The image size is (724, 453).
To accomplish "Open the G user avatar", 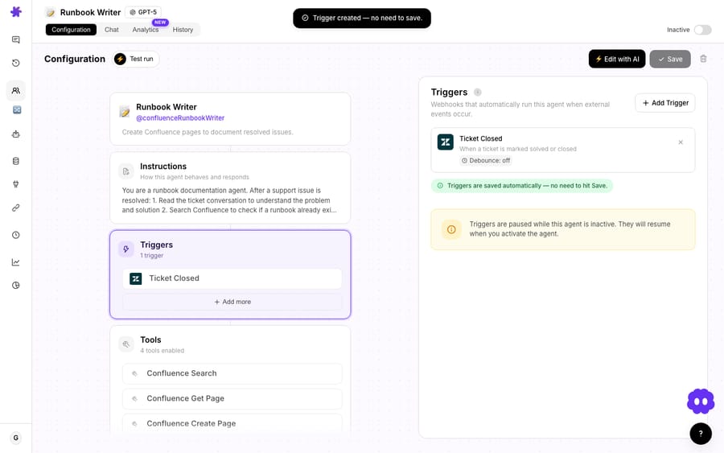I will [x=16, y=438].
